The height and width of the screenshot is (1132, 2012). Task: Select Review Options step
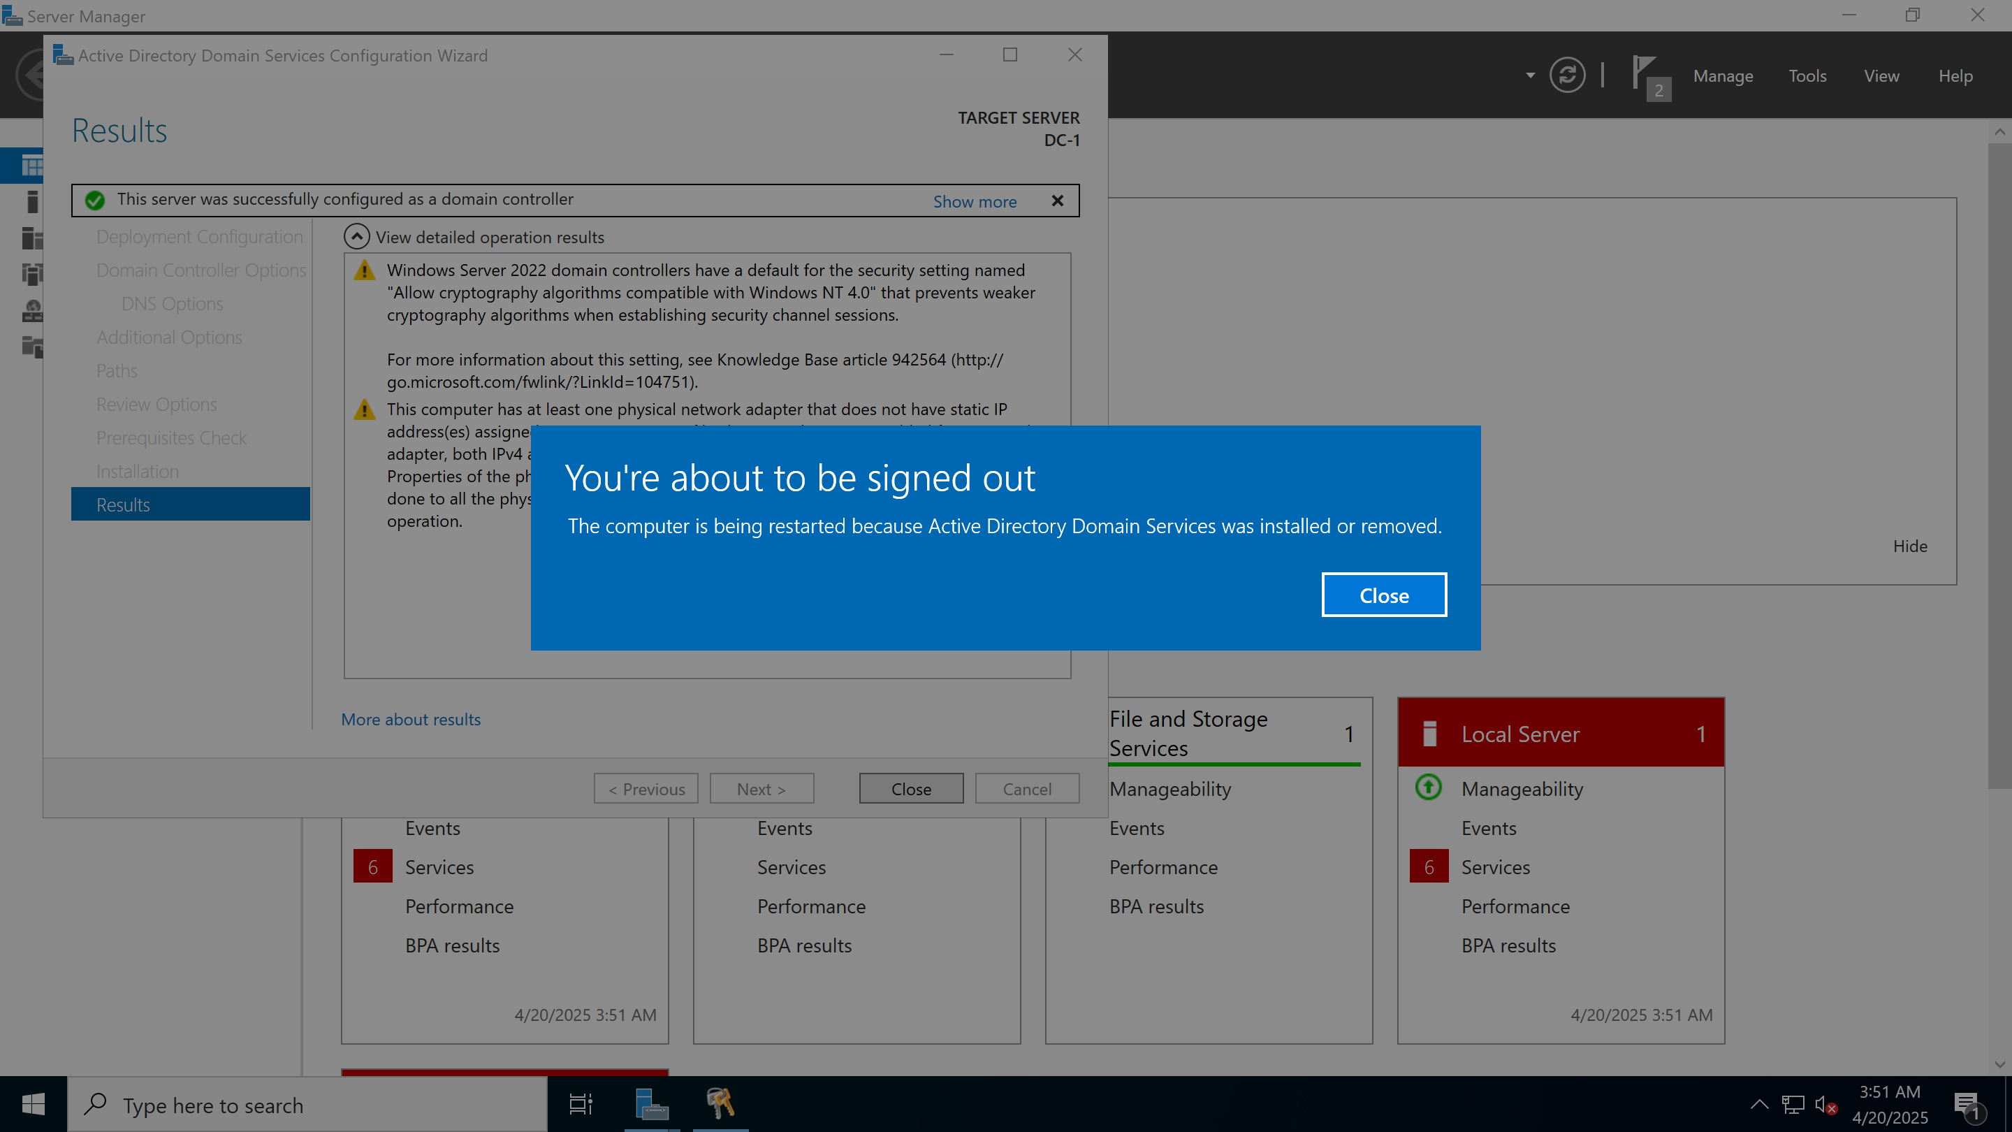point(156,405)
